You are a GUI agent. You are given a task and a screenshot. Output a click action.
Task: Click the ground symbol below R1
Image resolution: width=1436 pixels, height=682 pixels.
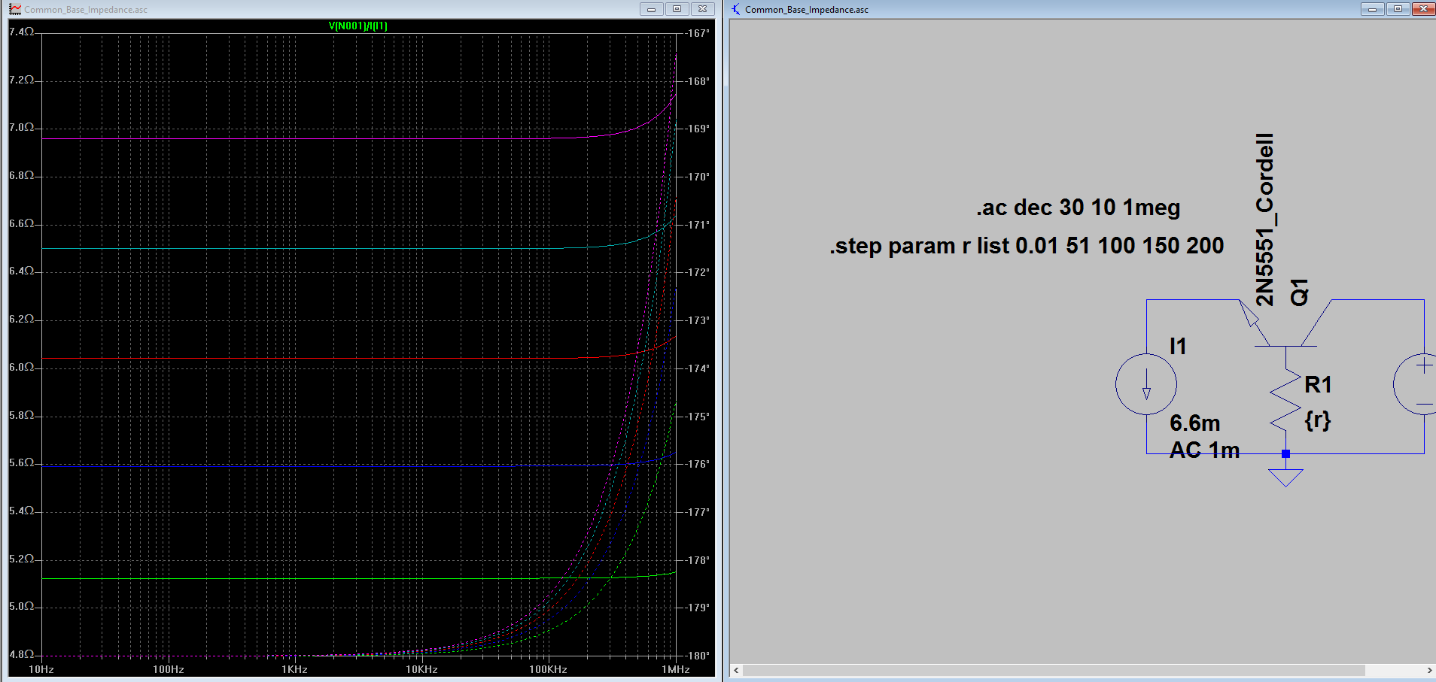(x=1285, y=477)
